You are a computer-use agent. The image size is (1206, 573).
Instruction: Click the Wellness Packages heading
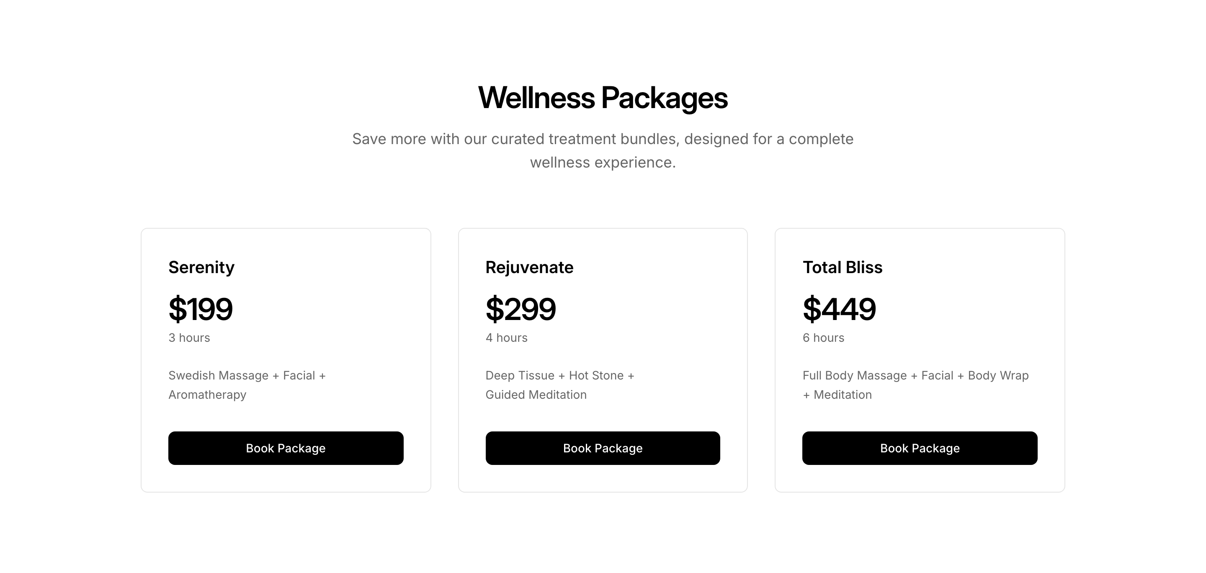[x=603, y=98]
